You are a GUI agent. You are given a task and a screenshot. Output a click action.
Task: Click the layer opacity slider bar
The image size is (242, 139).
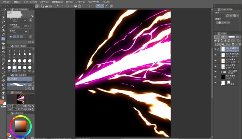232,37
